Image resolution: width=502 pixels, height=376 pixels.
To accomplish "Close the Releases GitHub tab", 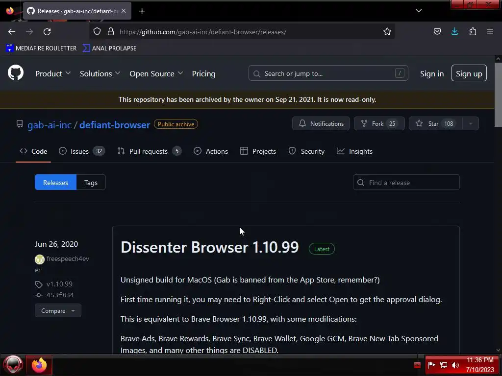I will tap(124, 11).
